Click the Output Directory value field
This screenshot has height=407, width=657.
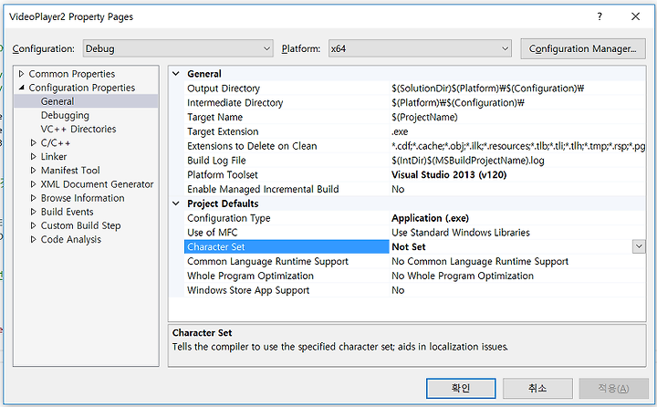pos(517,89)
